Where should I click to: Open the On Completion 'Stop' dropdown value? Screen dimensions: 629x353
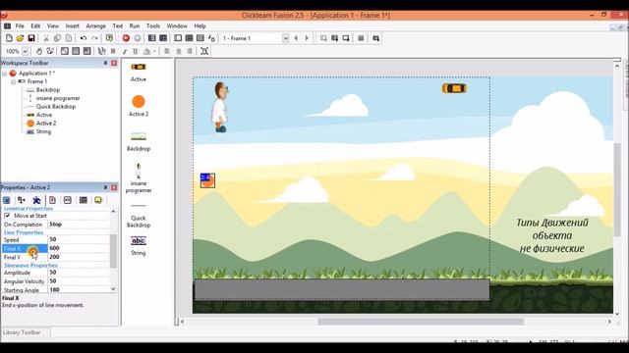[79, 225]
